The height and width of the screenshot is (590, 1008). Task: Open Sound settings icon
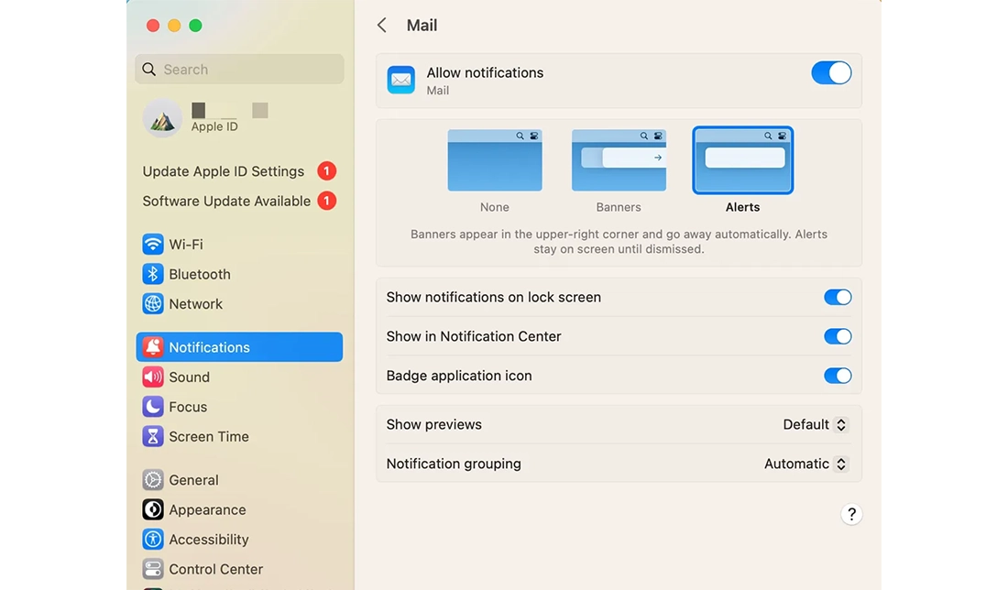point(153,377)
